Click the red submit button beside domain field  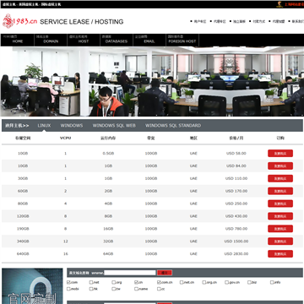(165, 273)
